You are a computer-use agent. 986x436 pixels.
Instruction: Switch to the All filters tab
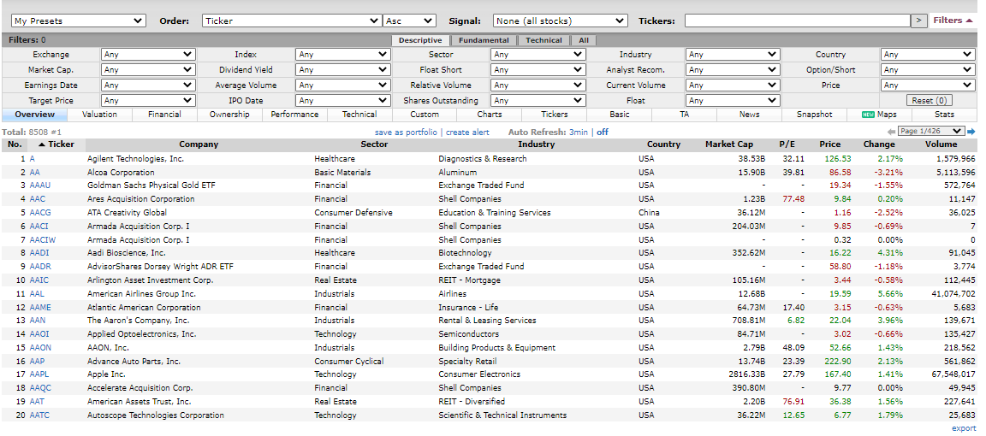point(584,40)
